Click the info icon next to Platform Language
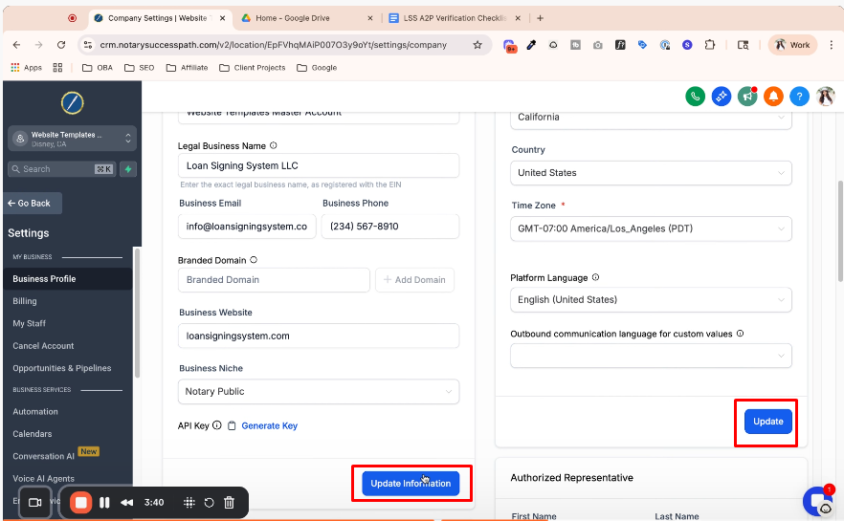 coord(595,277)
